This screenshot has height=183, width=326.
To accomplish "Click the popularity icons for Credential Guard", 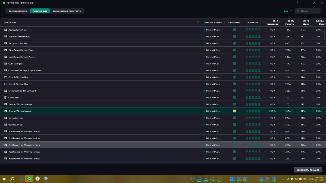I will (253, 91).
